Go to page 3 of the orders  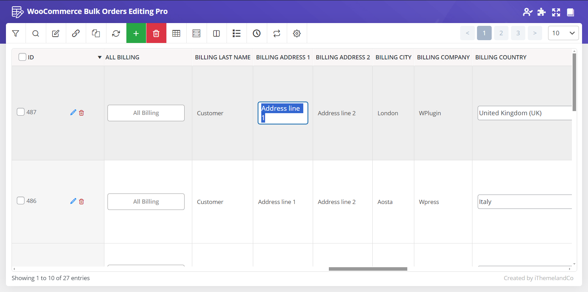tap(518, 33)
